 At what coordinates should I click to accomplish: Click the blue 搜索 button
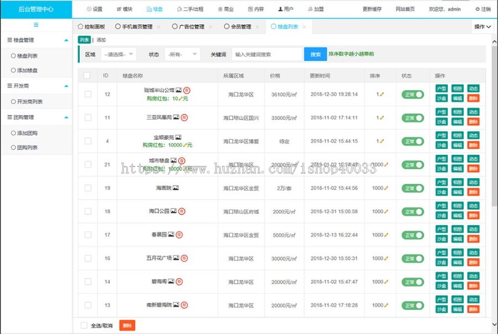pos(315,54)
